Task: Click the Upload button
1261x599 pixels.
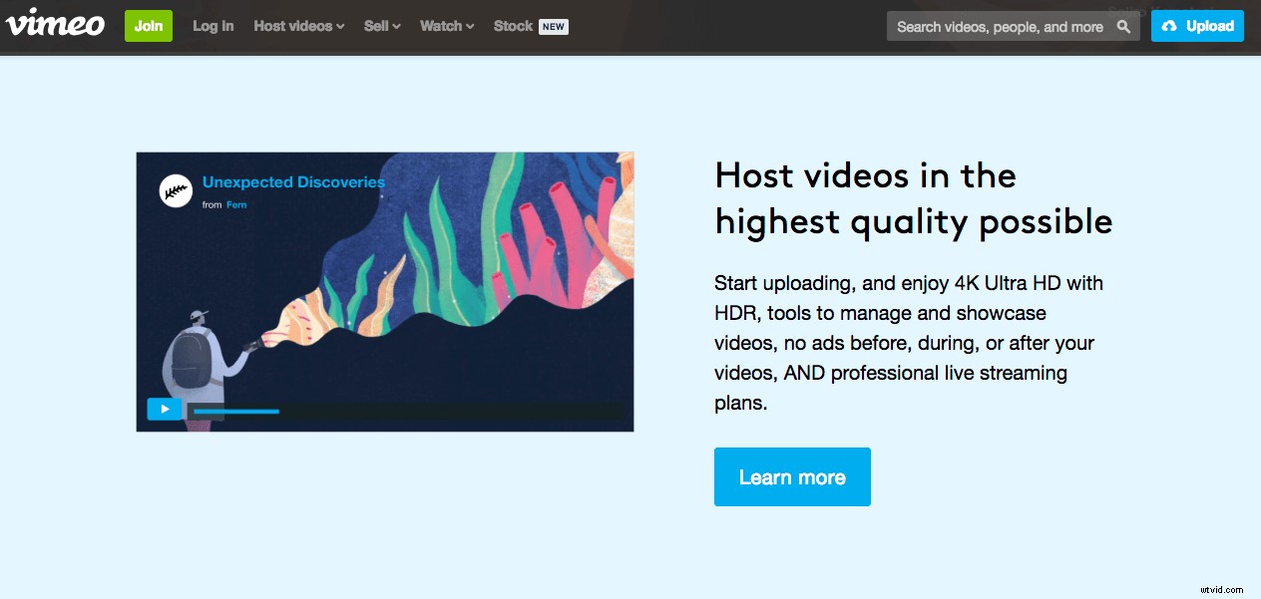Action: (1197, 26)
